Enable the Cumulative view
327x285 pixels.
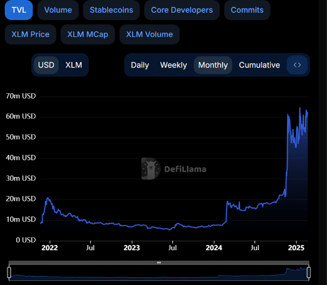[x=260, y=65]
